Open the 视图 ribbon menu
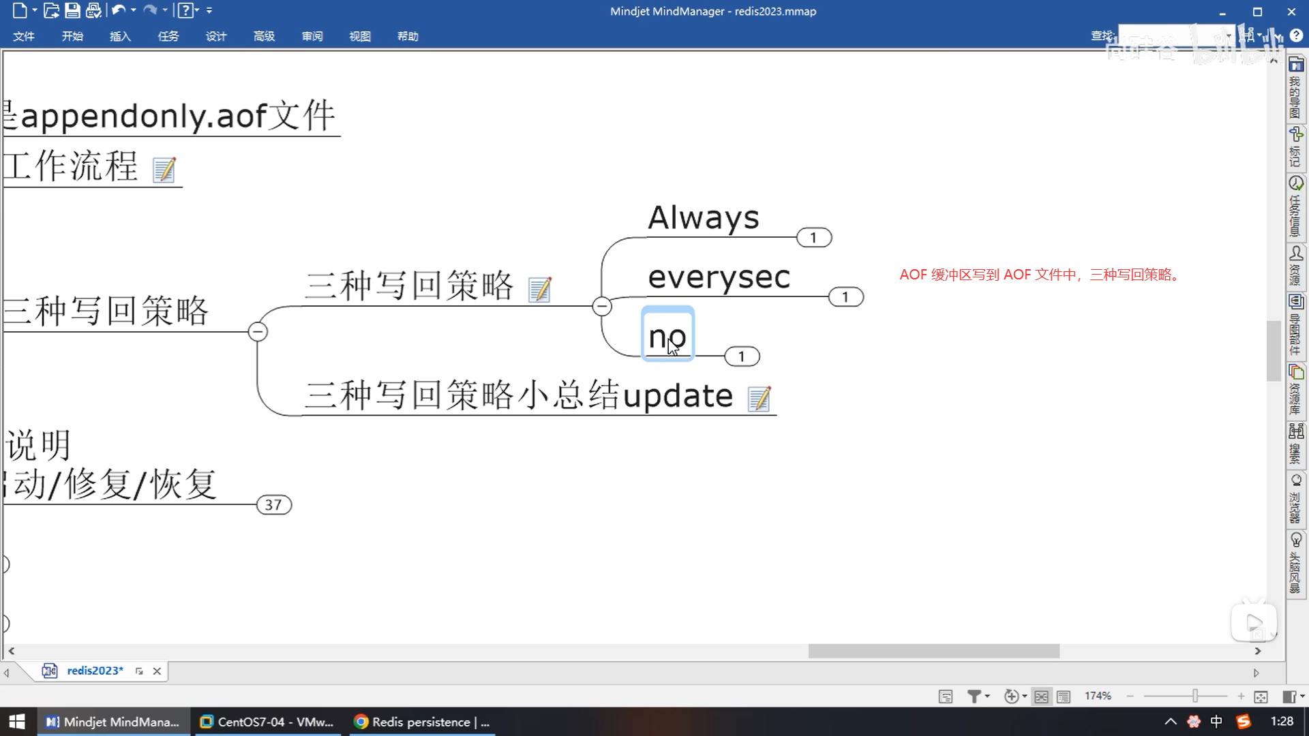Viewport: 1309px width, 736px height. 359,36
